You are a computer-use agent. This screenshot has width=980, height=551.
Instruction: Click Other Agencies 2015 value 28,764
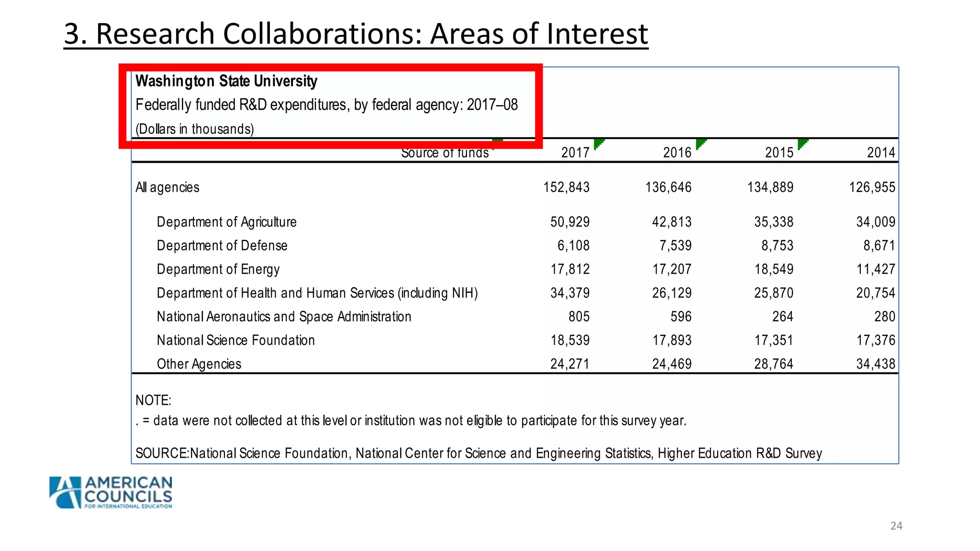[x=774, y=364]
